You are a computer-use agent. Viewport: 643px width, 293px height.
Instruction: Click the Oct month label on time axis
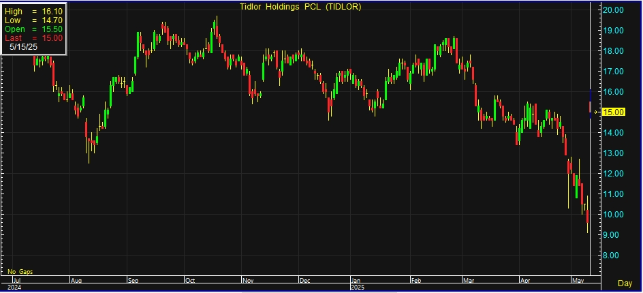click(191, 281)
